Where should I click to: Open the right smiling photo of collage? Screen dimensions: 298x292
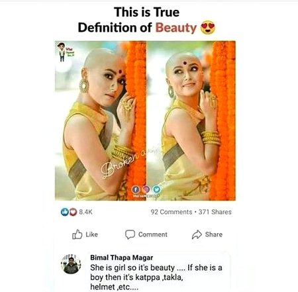tap(191, 121)
